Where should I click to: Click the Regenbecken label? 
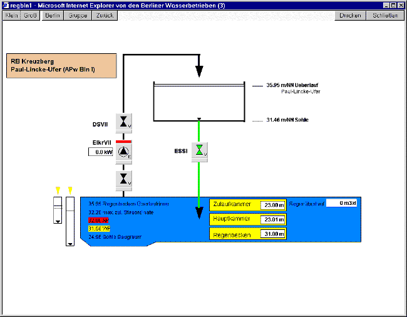pos(232,235)
